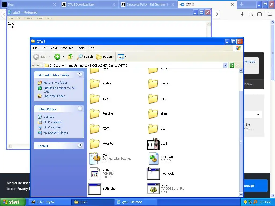Select the mss folder icon
The image size is (275, 206).
(x=153, y=99)
